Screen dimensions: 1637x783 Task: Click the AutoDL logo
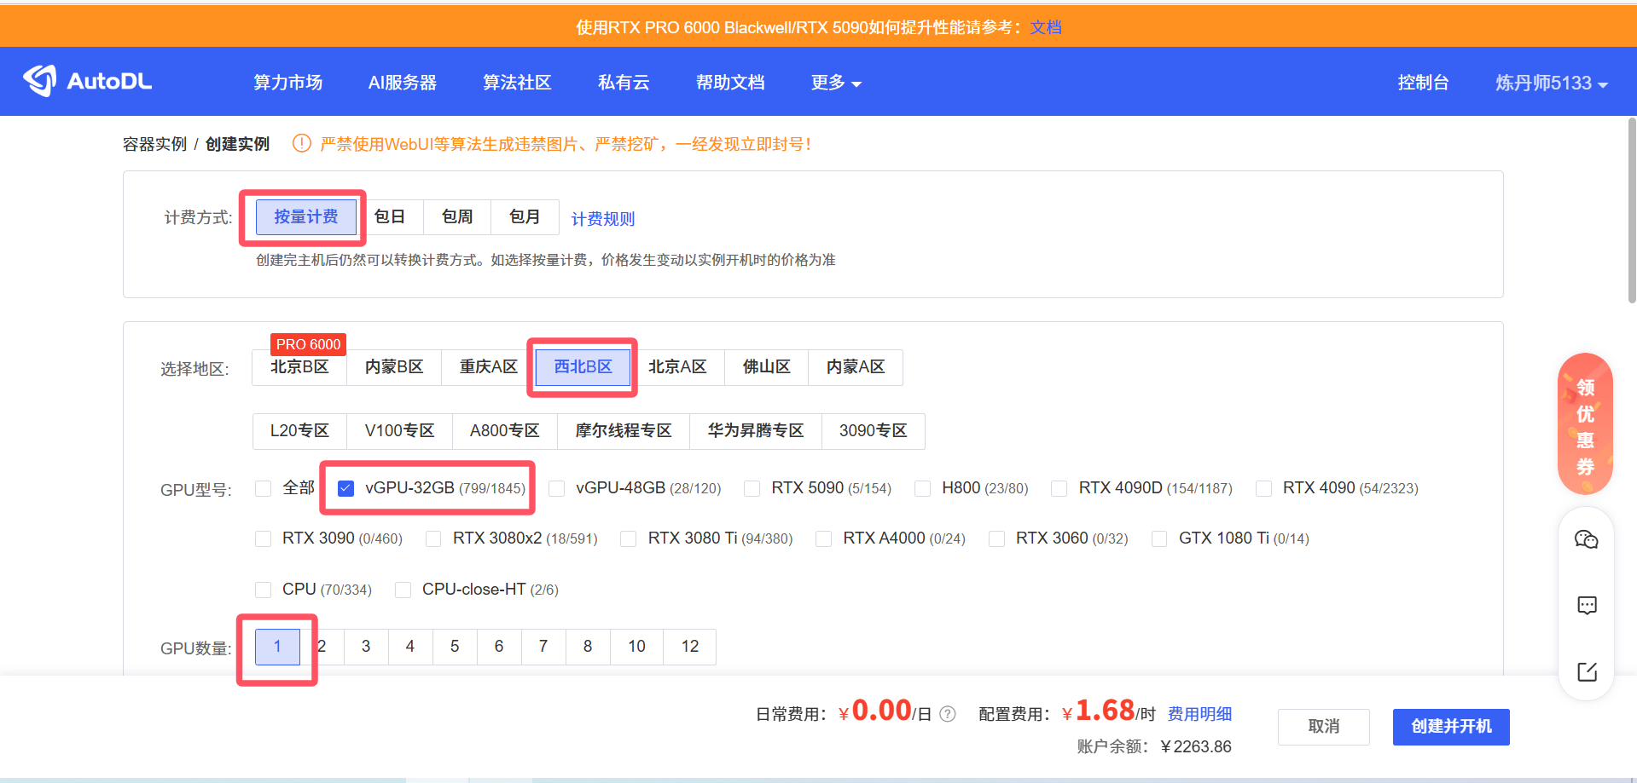86,81
